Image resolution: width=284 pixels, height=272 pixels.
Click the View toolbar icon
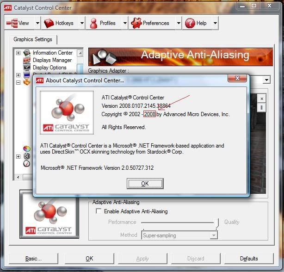tap(12, 23)
